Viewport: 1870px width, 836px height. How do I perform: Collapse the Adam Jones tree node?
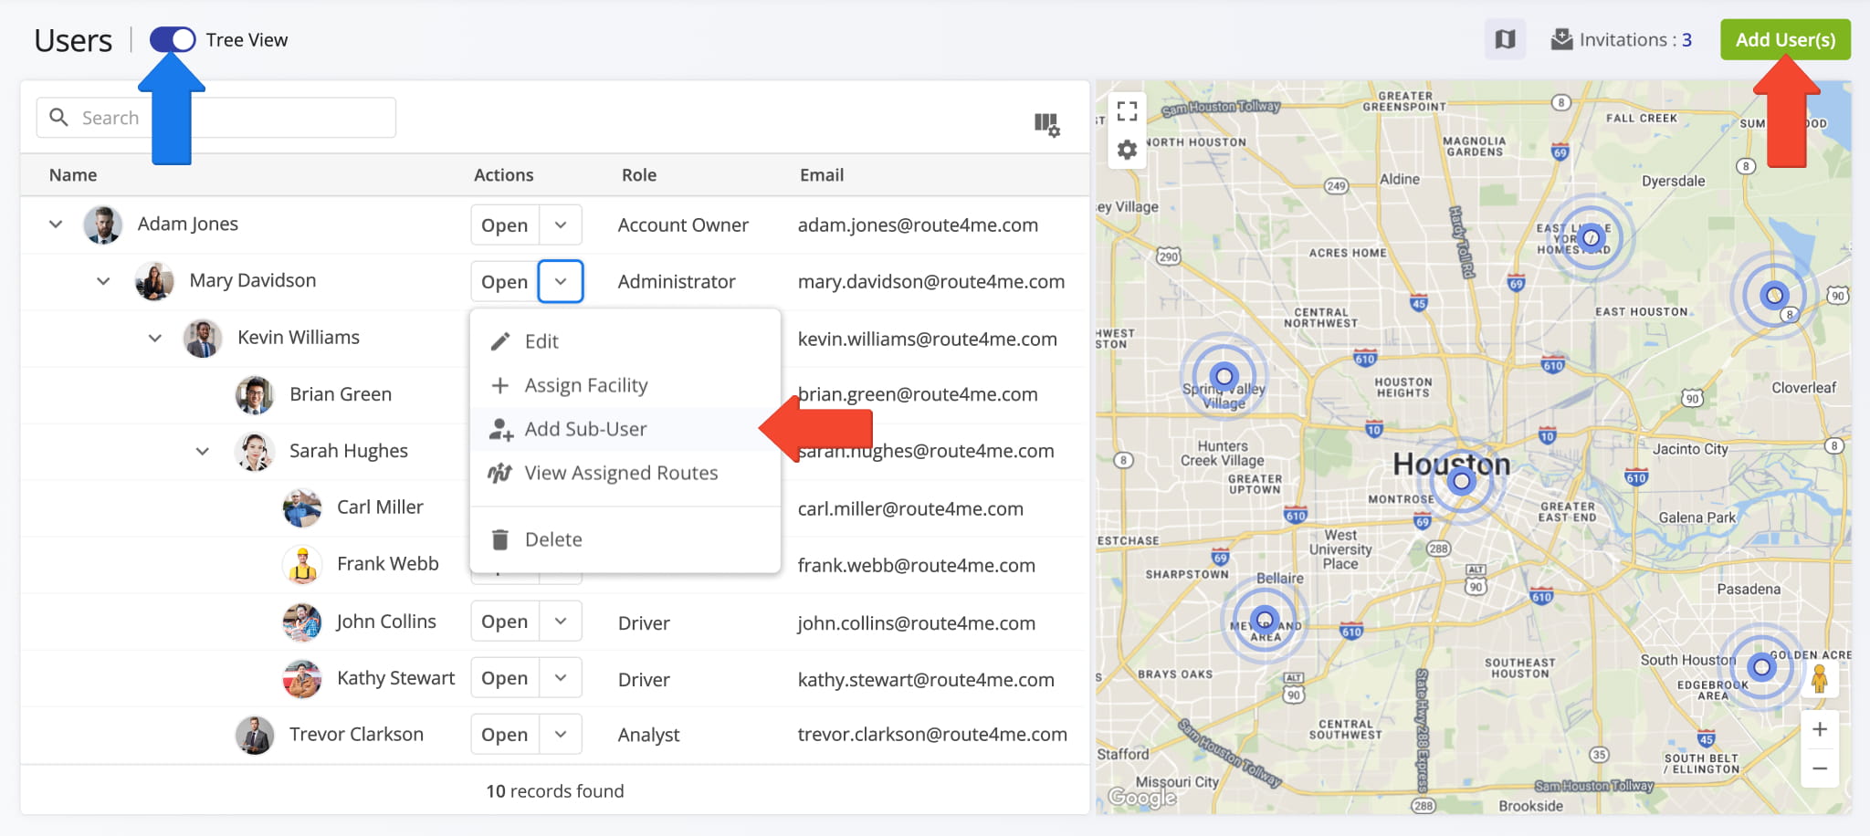tap(56, 224)
